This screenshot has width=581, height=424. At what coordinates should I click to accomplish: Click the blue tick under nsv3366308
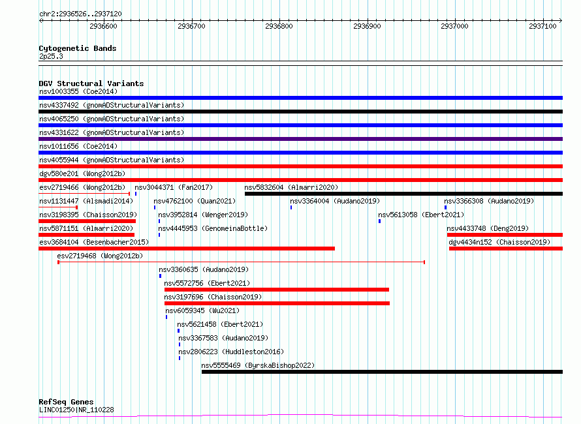445,207
